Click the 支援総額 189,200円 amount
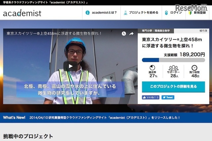The width and height of the screenshot is (212, 141). click(185, 55)
